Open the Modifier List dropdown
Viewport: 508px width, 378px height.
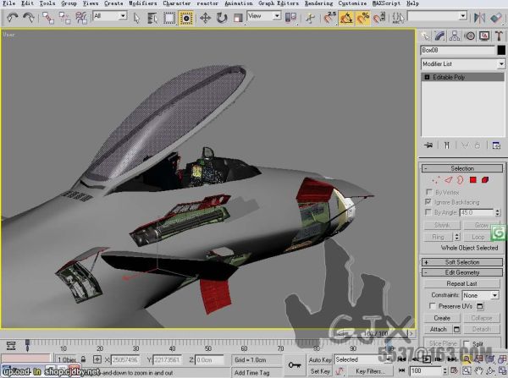click(x=462, y=63)
